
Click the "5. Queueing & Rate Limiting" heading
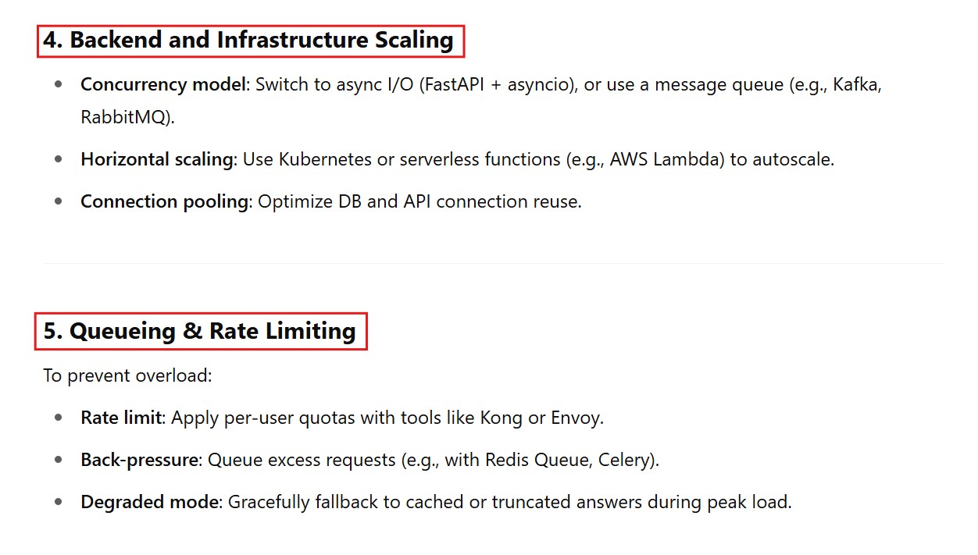click(x=200, y=331)
